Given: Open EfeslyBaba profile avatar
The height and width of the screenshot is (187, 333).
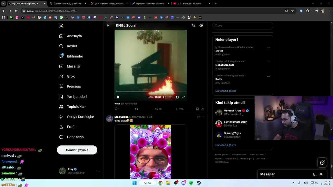Looking at the screenshot, I should point(110,119).
